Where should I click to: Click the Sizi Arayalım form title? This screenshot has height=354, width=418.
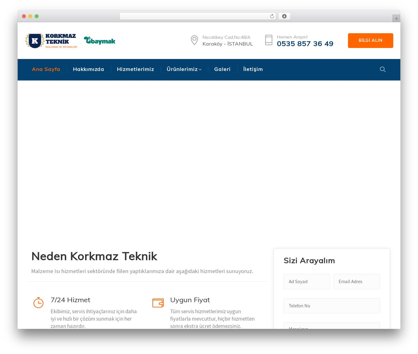coord(309,261)
